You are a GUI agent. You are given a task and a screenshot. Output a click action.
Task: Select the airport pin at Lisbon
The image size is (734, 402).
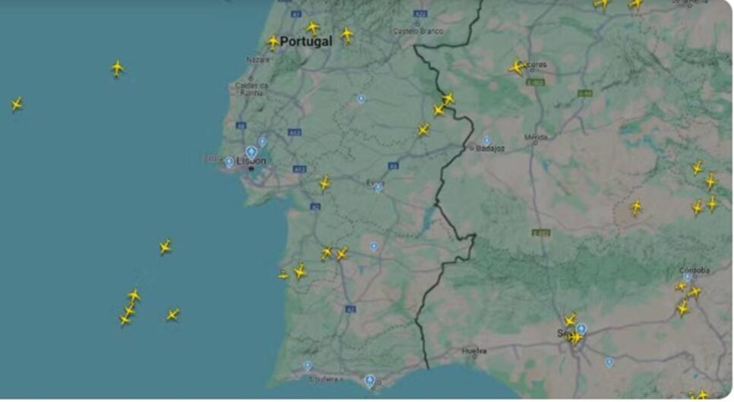coord(252,152)
